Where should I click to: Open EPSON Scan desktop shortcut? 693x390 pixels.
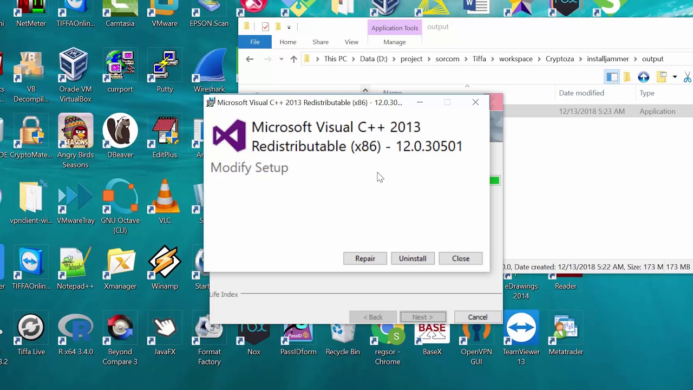pos(209,14)
